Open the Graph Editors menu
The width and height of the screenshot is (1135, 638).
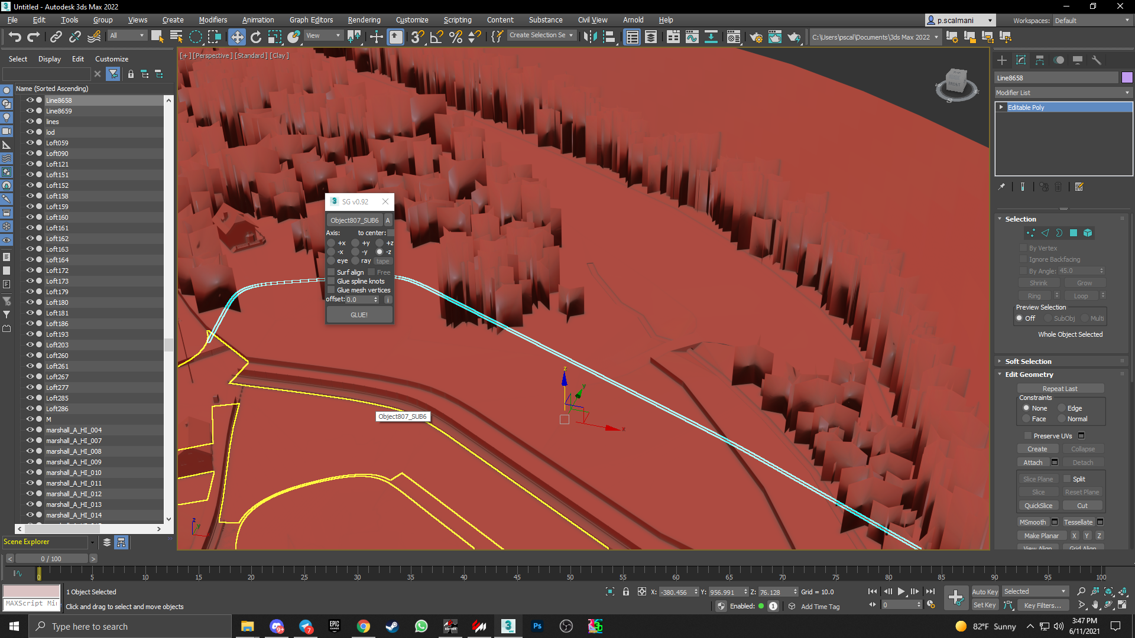311,19
